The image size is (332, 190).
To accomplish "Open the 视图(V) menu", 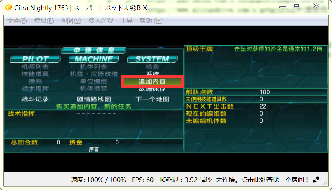I will click(x=71, y=21).
